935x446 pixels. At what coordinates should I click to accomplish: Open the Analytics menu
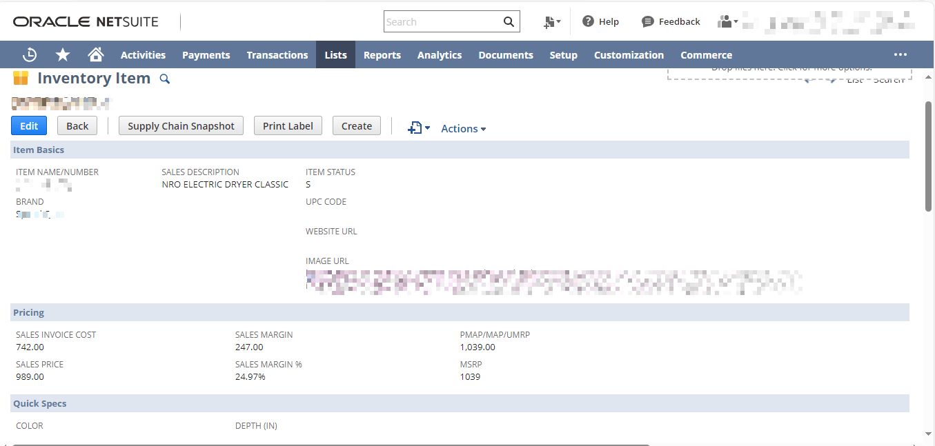tap(440, 55)
